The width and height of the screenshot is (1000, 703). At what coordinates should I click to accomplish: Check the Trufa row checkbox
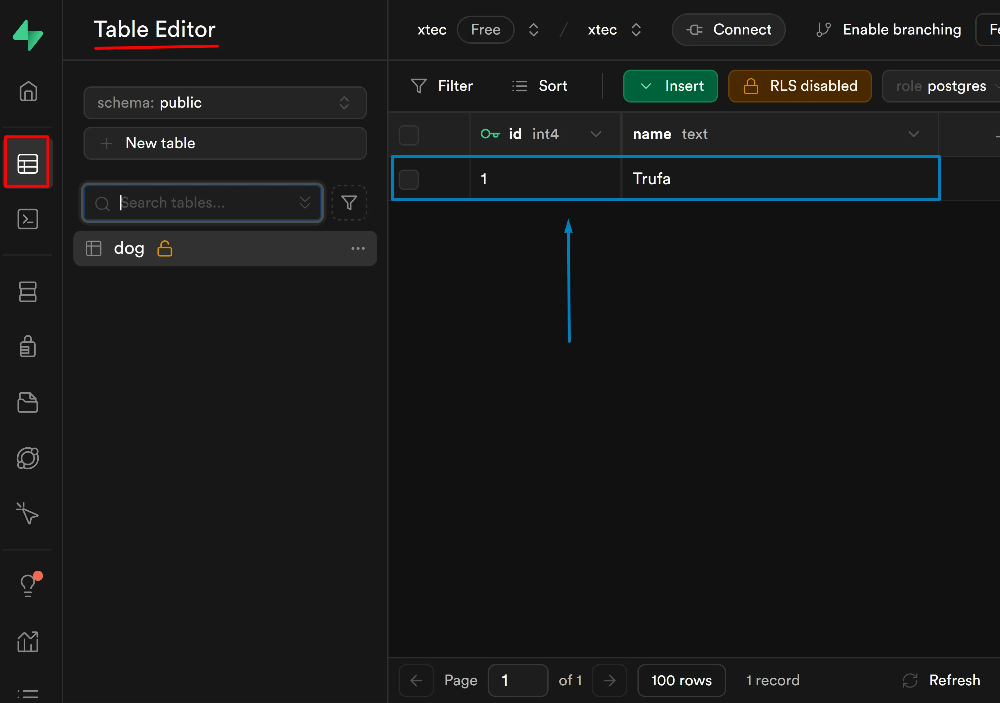click(x=408, y=179)
